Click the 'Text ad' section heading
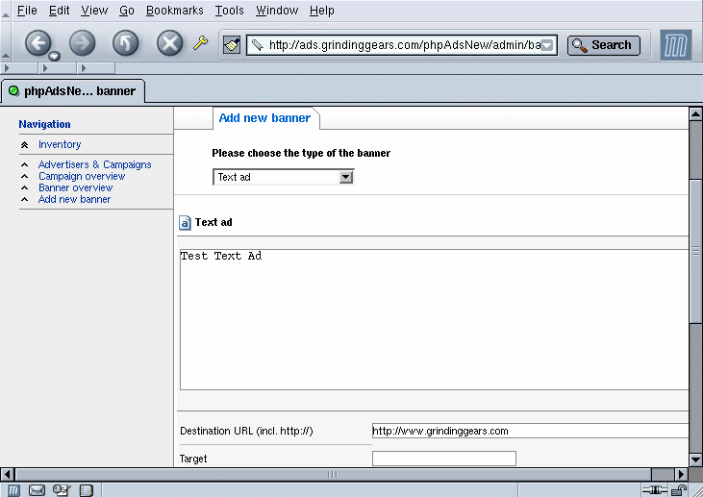Screen dimensions: 703x497 click(x=213, y=222)
